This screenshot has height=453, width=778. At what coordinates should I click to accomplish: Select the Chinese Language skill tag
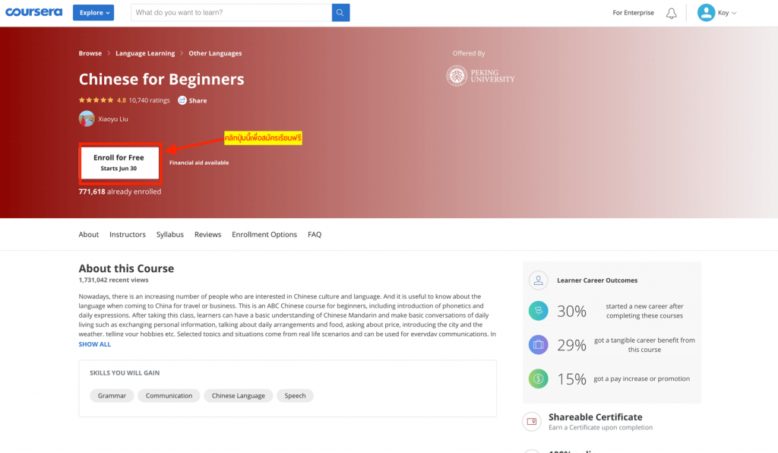238,395
